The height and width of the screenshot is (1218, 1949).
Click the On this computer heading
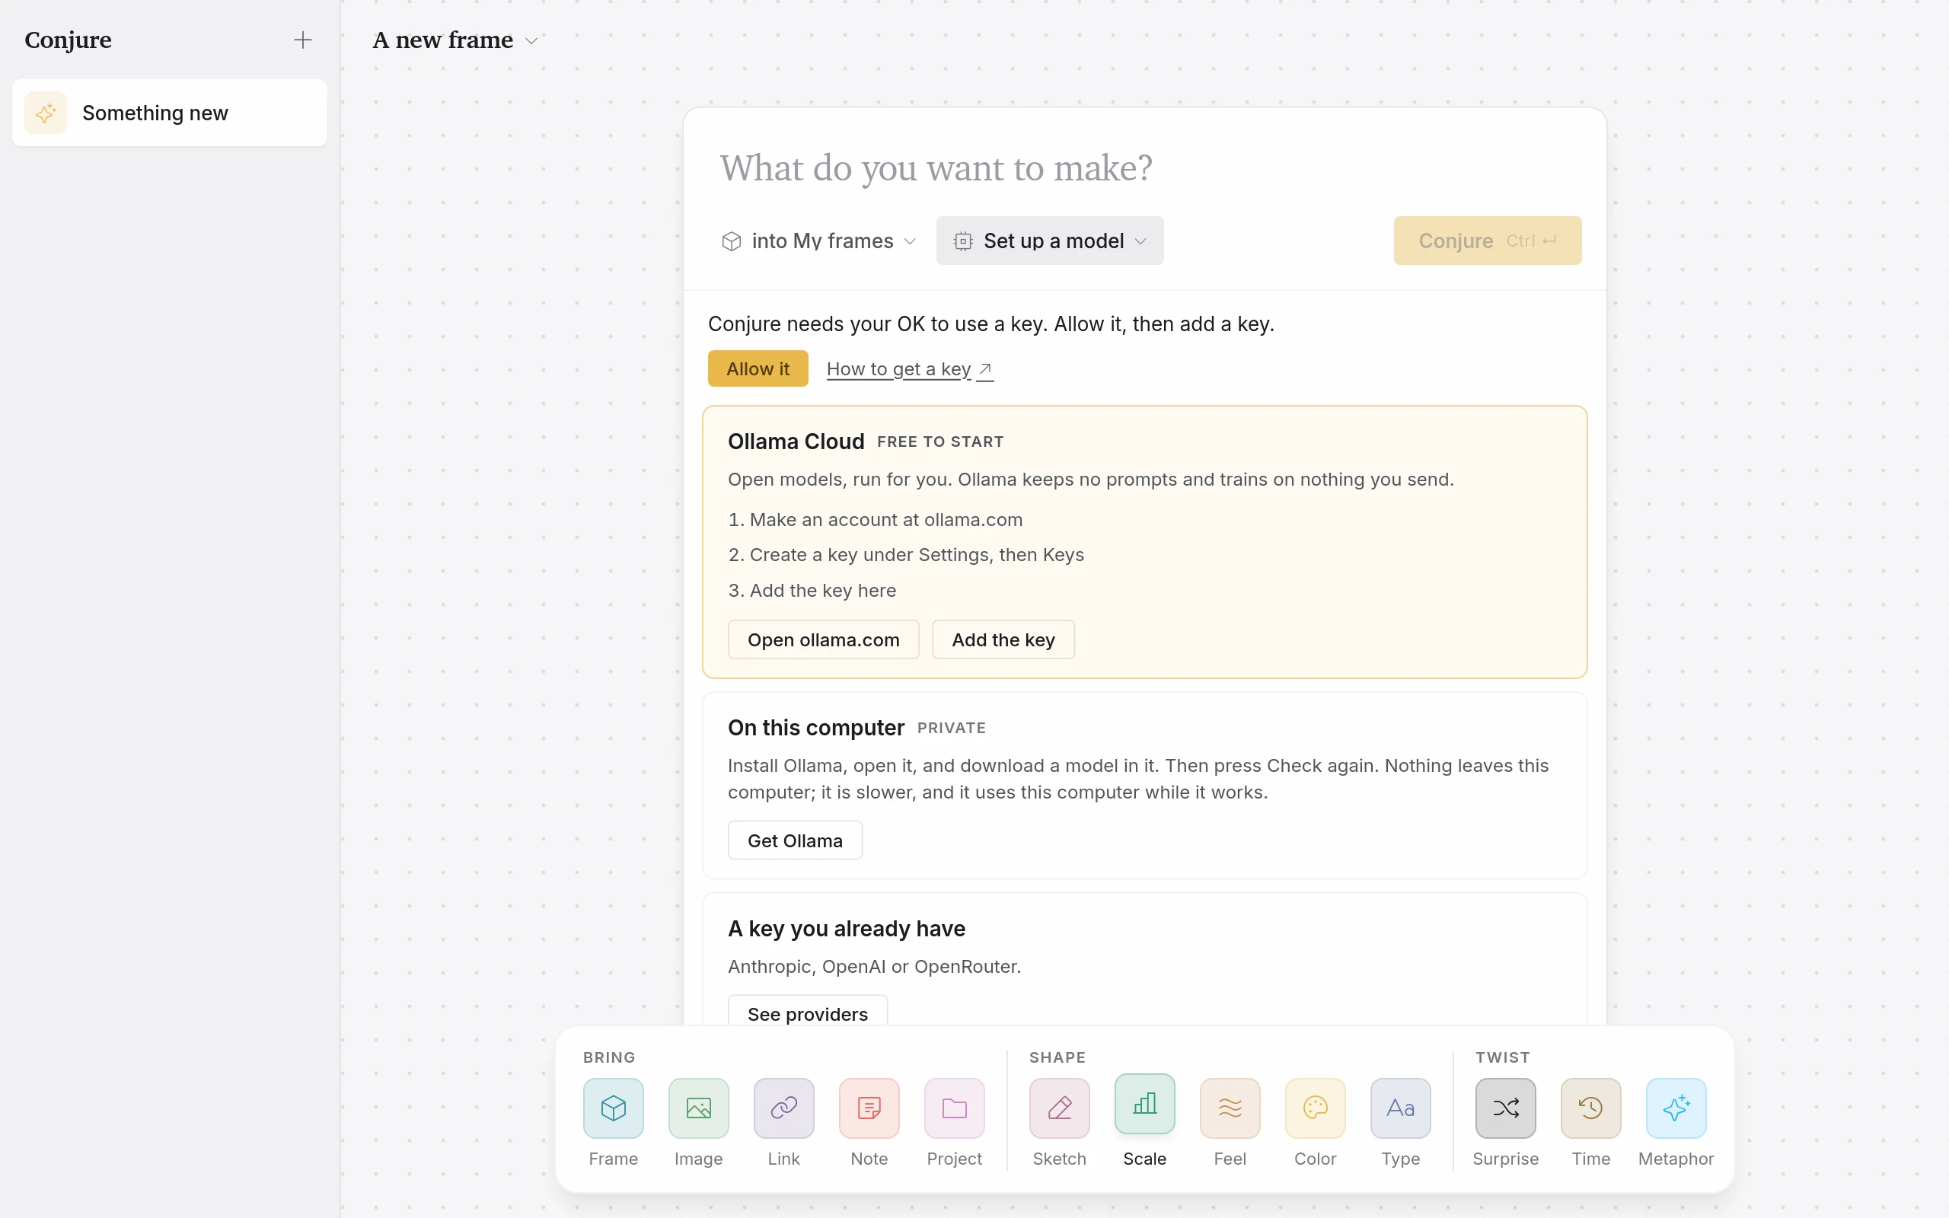816,728
